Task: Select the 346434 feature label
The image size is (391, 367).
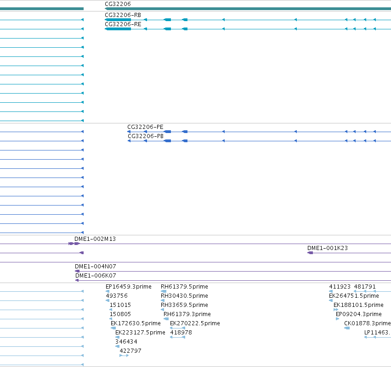Action: coord(126,342)
